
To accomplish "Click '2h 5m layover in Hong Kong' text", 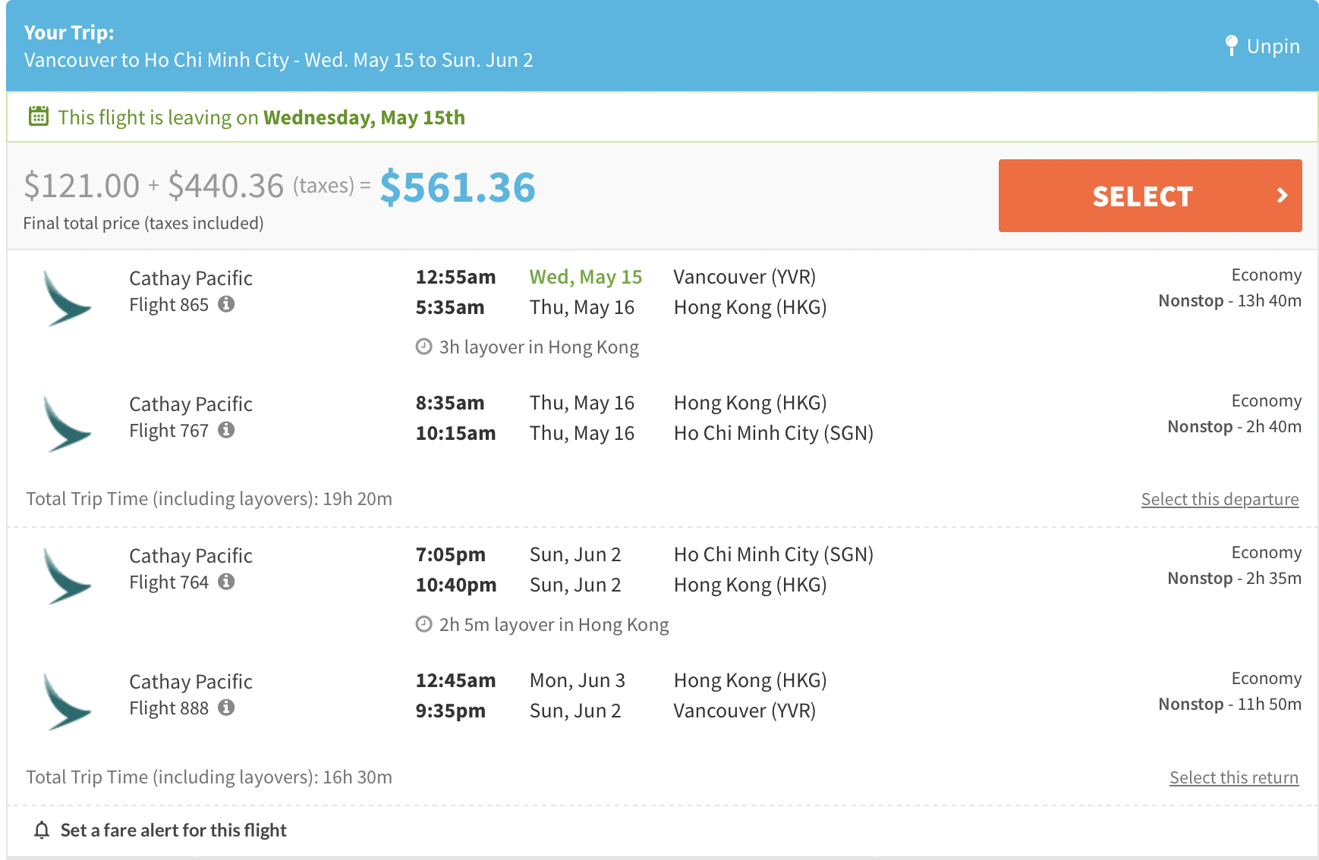I will (x=554, y=625).
